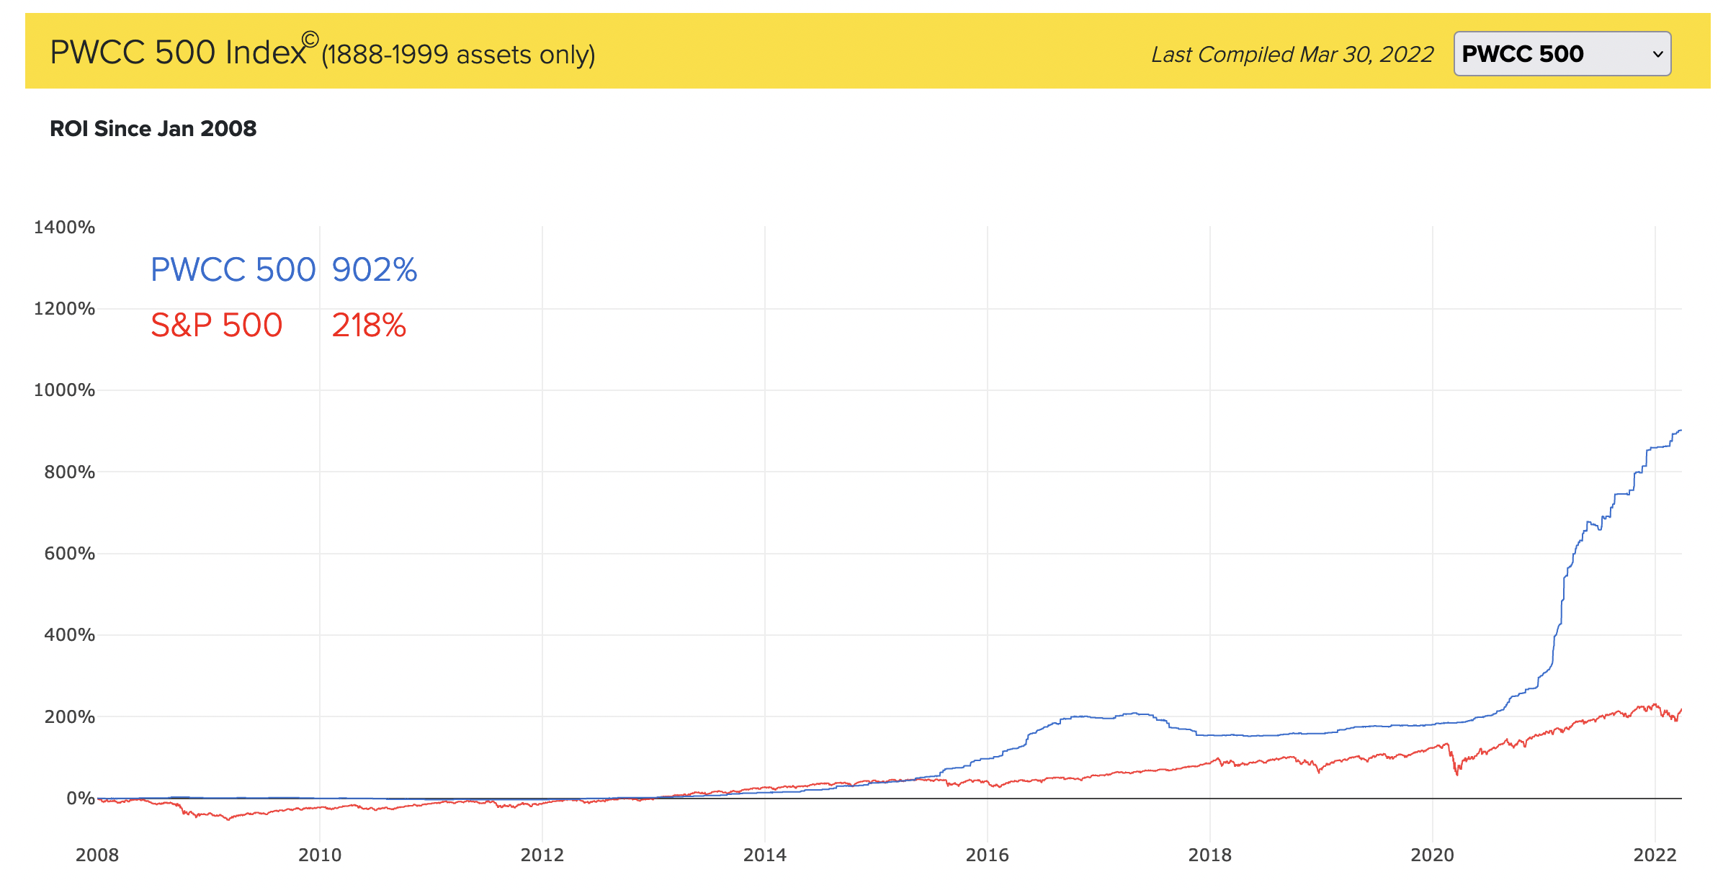Viewport: 1723px width, 890px height.
Task: Click the red line's March 2020 crash dip
Action: pyautogui.click(x=1457, y=773)
